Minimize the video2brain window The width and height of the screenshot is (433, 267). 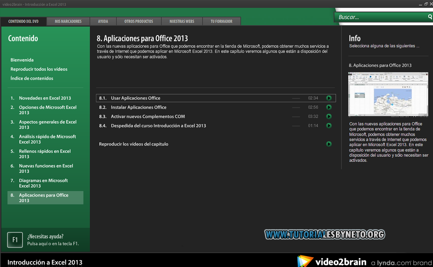coord(421,4)
